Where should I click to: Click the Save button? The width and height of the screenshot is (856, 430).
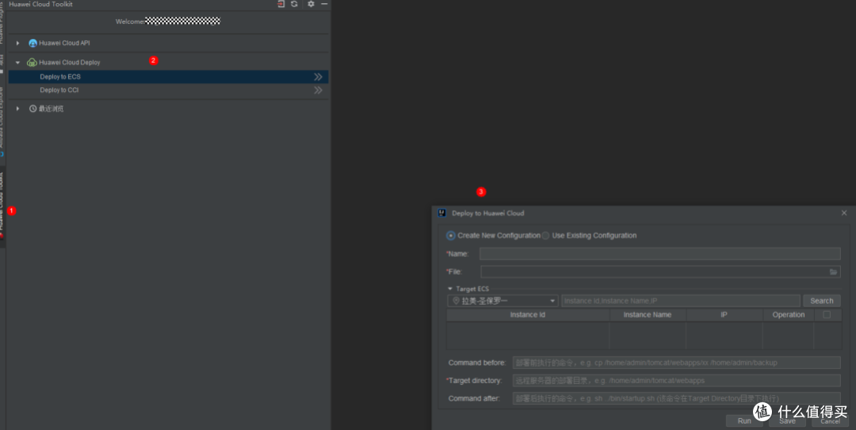[x=787, y=420]
